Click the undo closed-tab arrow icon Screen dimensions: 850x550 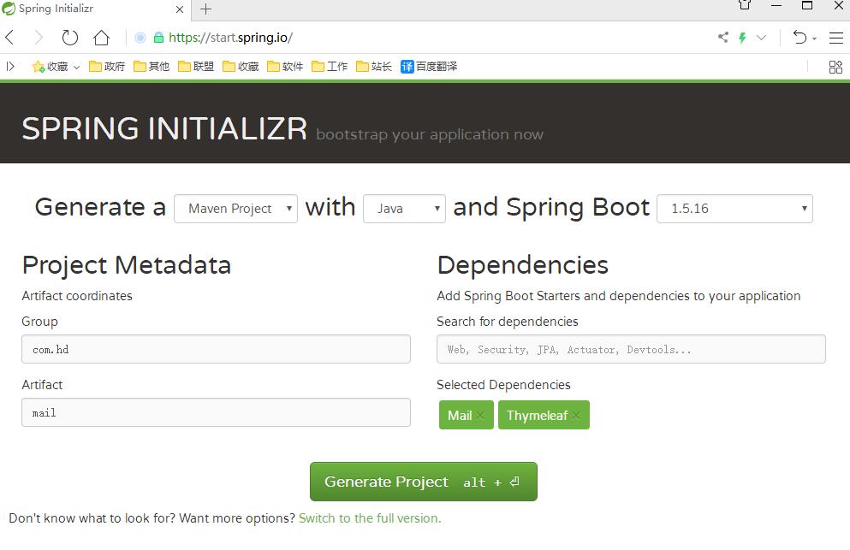pyautogui.click(x=800, y=38)
